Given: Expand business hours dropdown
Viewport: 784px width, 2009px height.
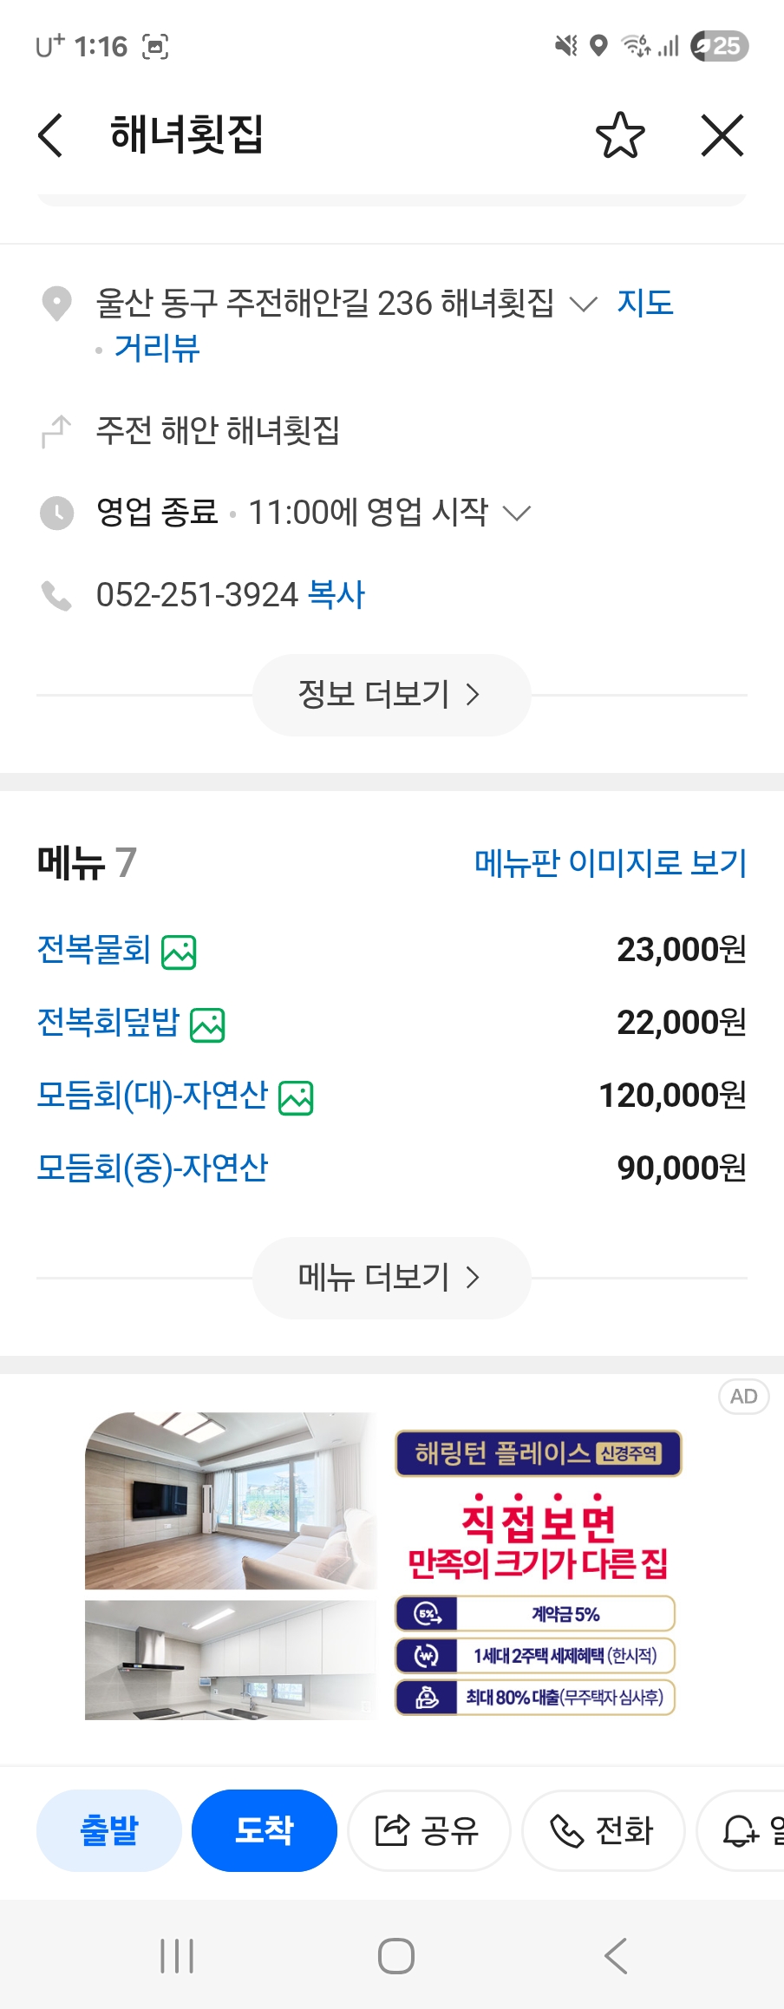Looking at the screenshot, I should (517, 513).
